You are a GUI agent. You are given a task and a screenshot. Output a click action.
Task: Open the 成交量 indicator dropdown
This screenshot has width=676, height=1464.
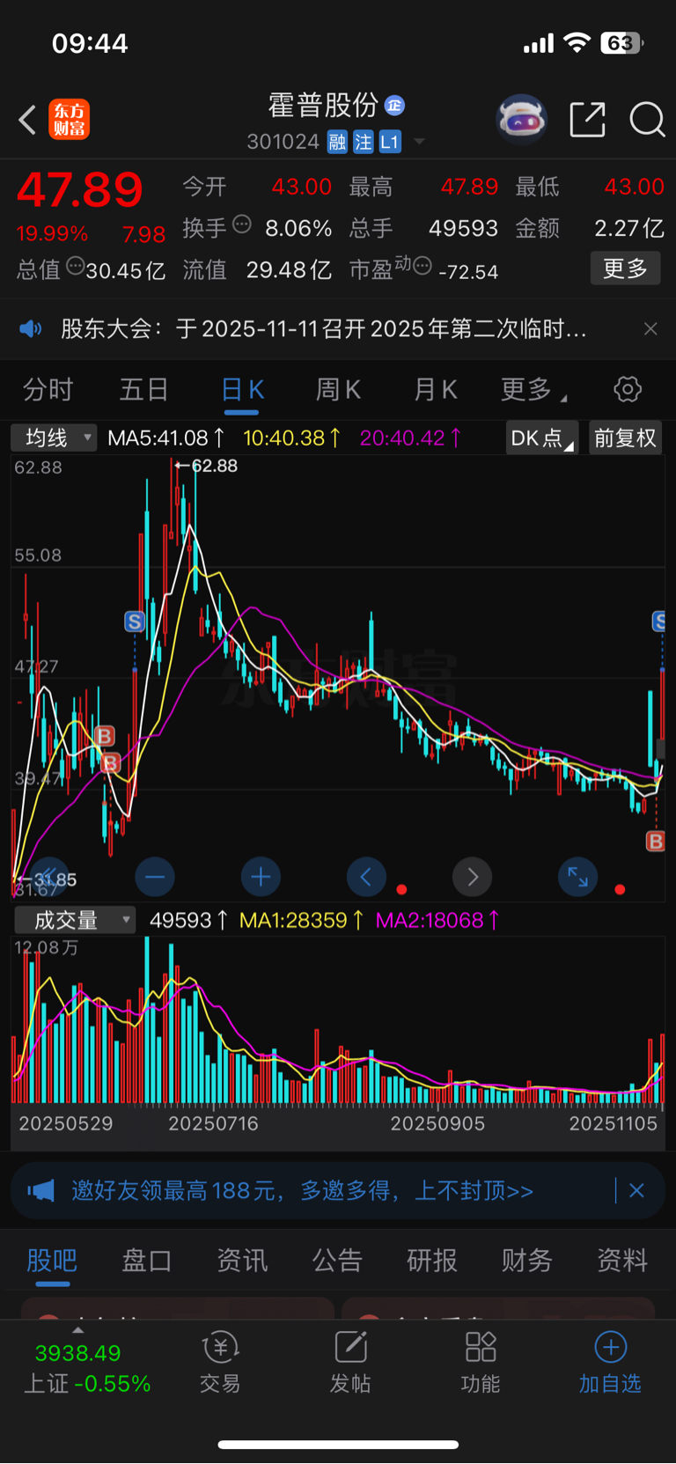[75, 921]
